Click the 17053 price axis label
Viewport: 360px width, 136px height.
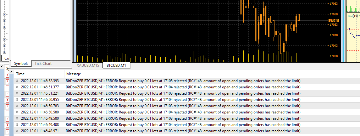334,24
